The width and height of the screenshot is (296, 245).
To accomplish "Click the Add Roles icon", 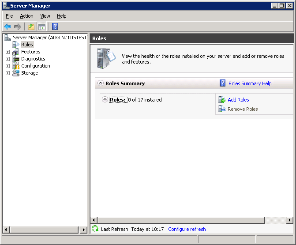I will click(222, 100).
